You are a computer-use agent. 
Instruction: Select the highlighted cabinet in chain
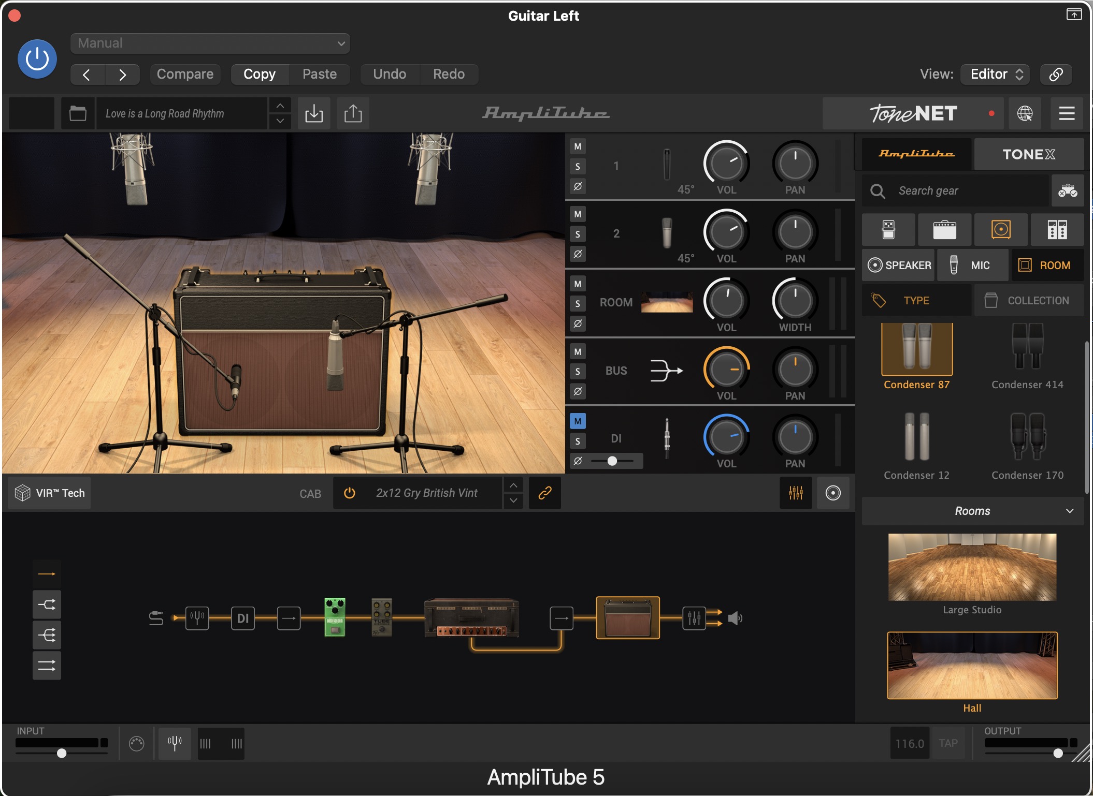click(628, 618)
